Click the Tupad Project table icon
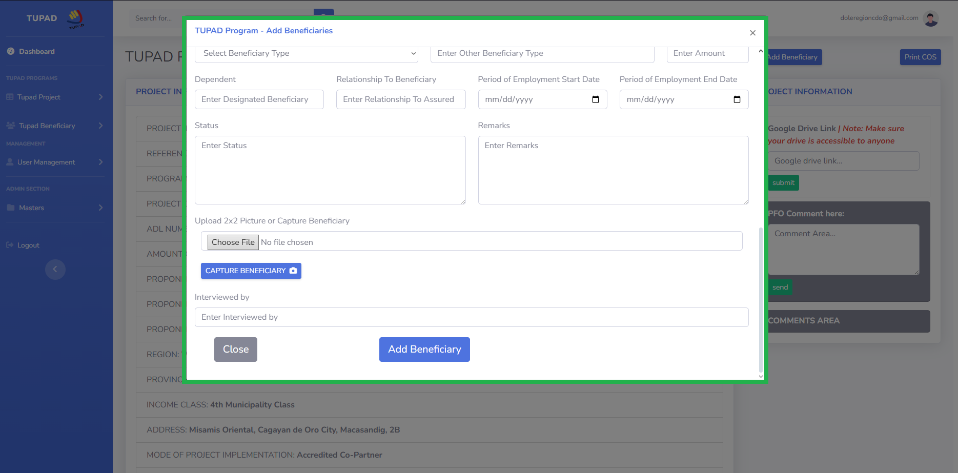 point(10,97)
